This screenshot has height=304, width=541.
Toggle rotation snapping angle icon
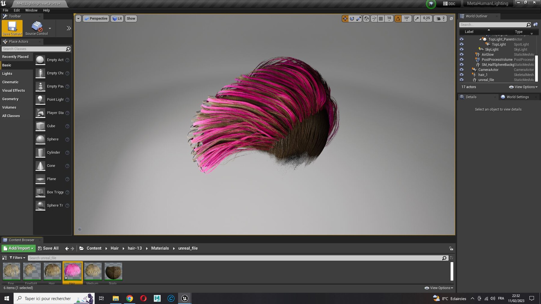398,19
